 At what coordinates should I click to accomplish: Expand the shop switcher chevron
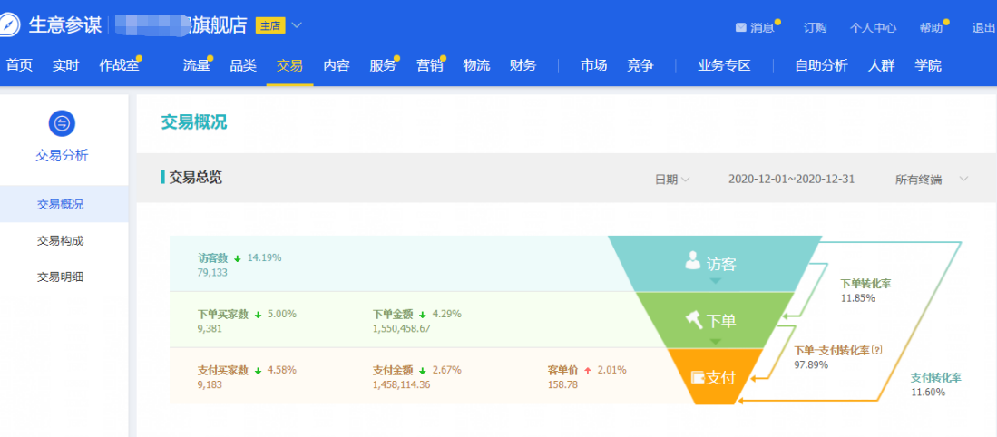click(x=297, y=25)
